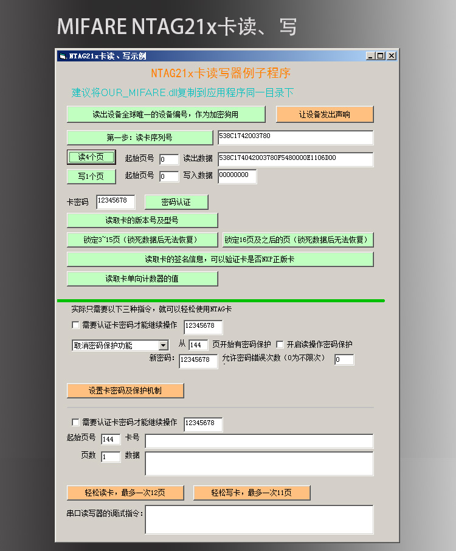Click 第一步：读卡序列号 button
Image resolution: width=456 pixels, height=551 pixels.
(x=140, y=137)
